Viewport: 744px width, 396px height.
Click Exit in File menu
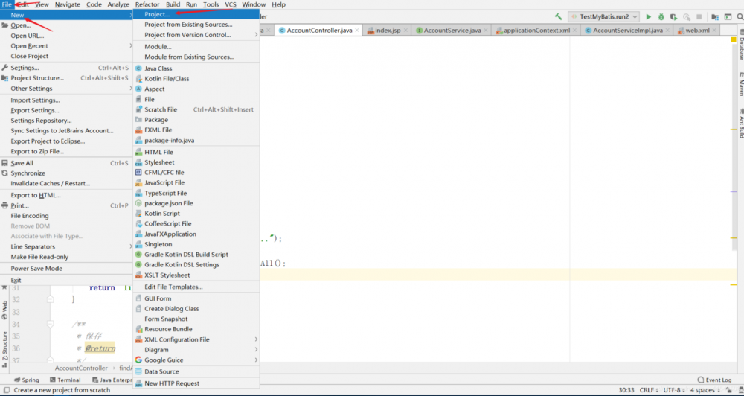pyautogui.click(x=66, y=280)
